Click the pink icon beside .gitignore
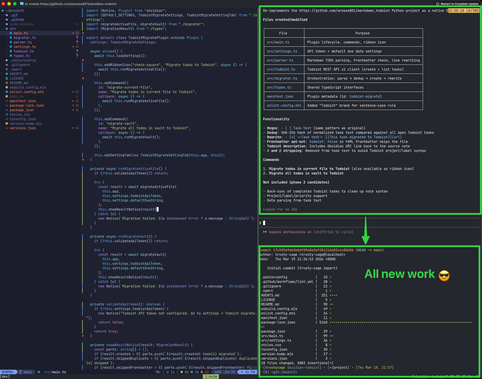The width and height of the screenshot is (482, 379). 7,65
